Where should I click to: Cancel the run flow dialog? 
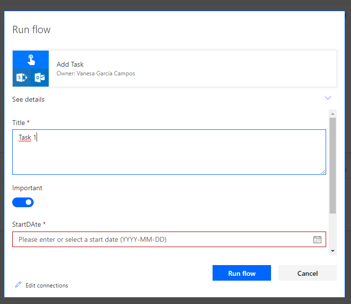pos(307,273)
